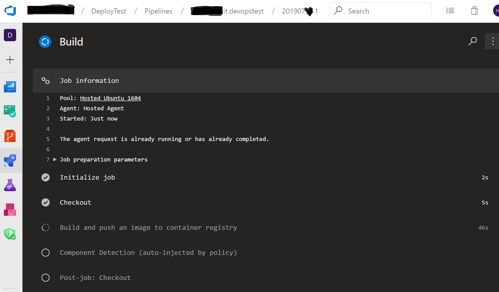Click the purple D project avatar
This screenshot has width=499, height=292.
pyautogui.click(x=10, y=35)
